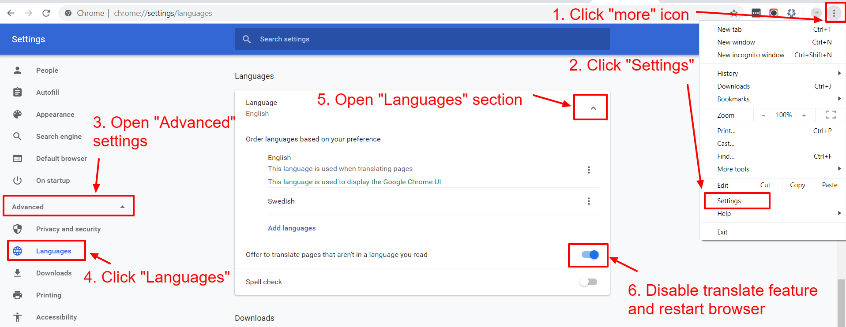Decrease zoom with the minus button
This screenshot has width=846, height=327.
(x=763, y=115)
